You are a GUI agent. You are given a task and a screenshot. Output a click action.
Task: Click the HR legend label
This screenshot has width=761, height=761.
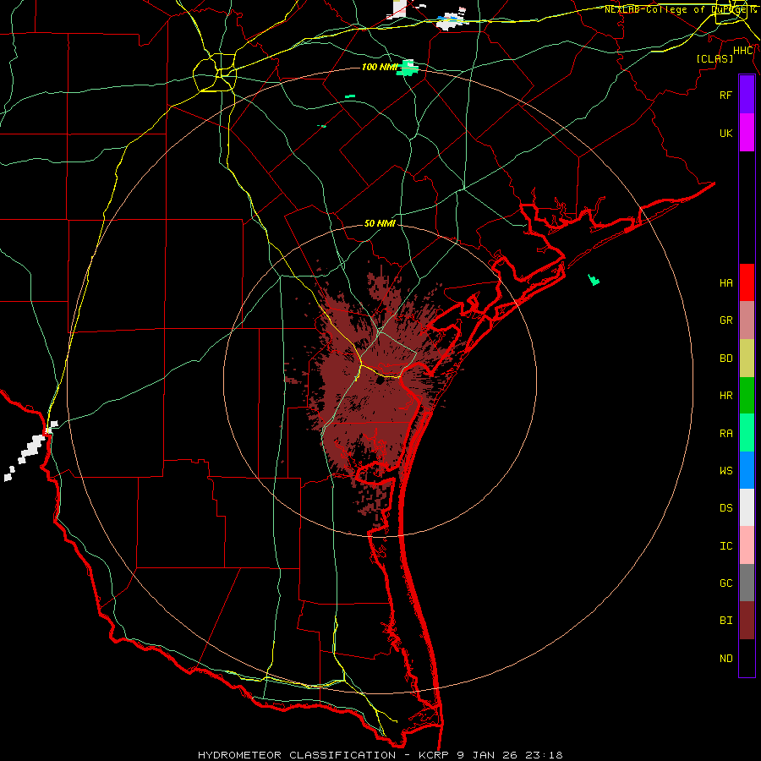(725, 396)
